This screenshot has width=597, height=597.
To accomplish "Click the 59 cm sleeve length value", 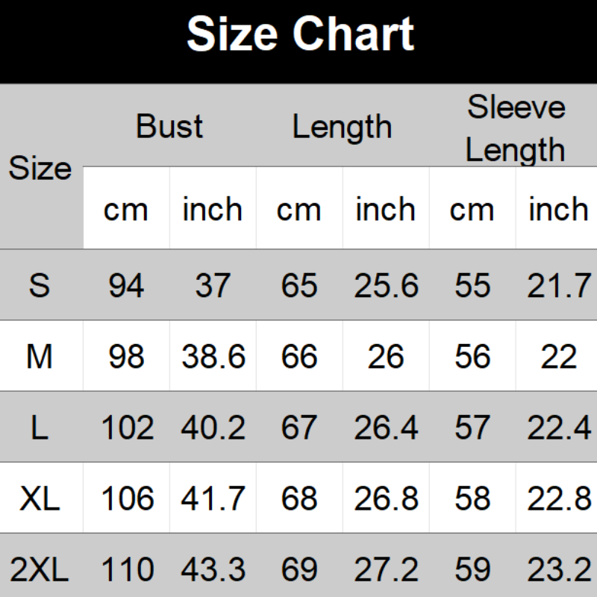I will pyautogui.click(x=472, y=571).
